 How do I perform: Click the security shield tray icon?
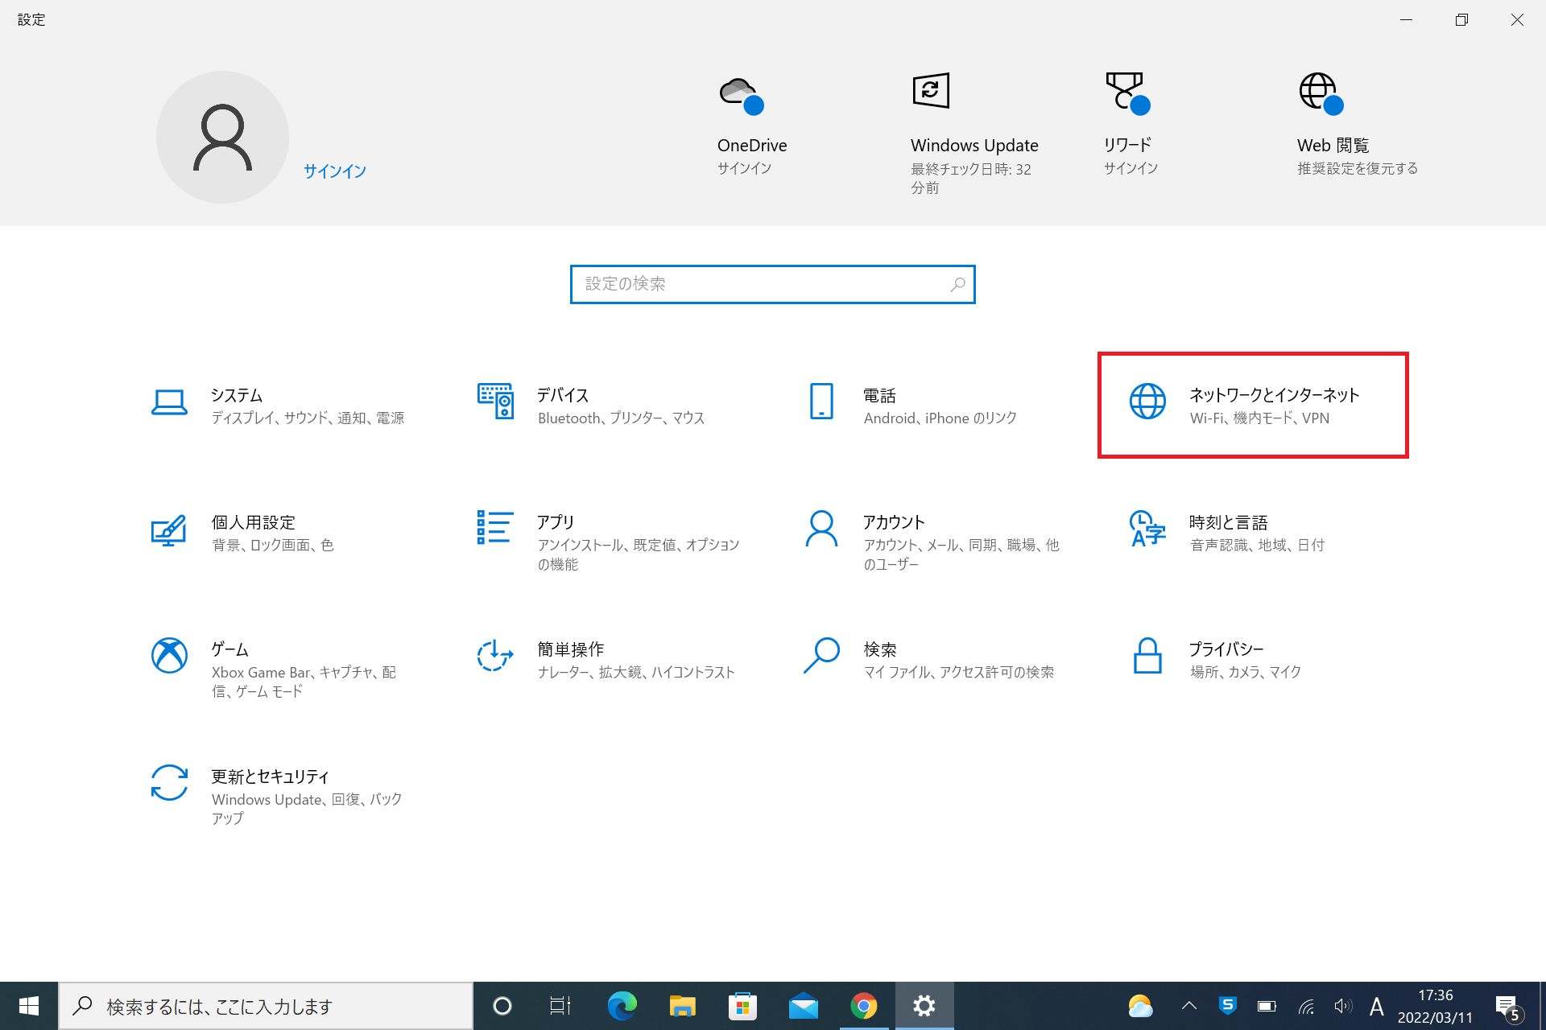tap(1227, 1005)
